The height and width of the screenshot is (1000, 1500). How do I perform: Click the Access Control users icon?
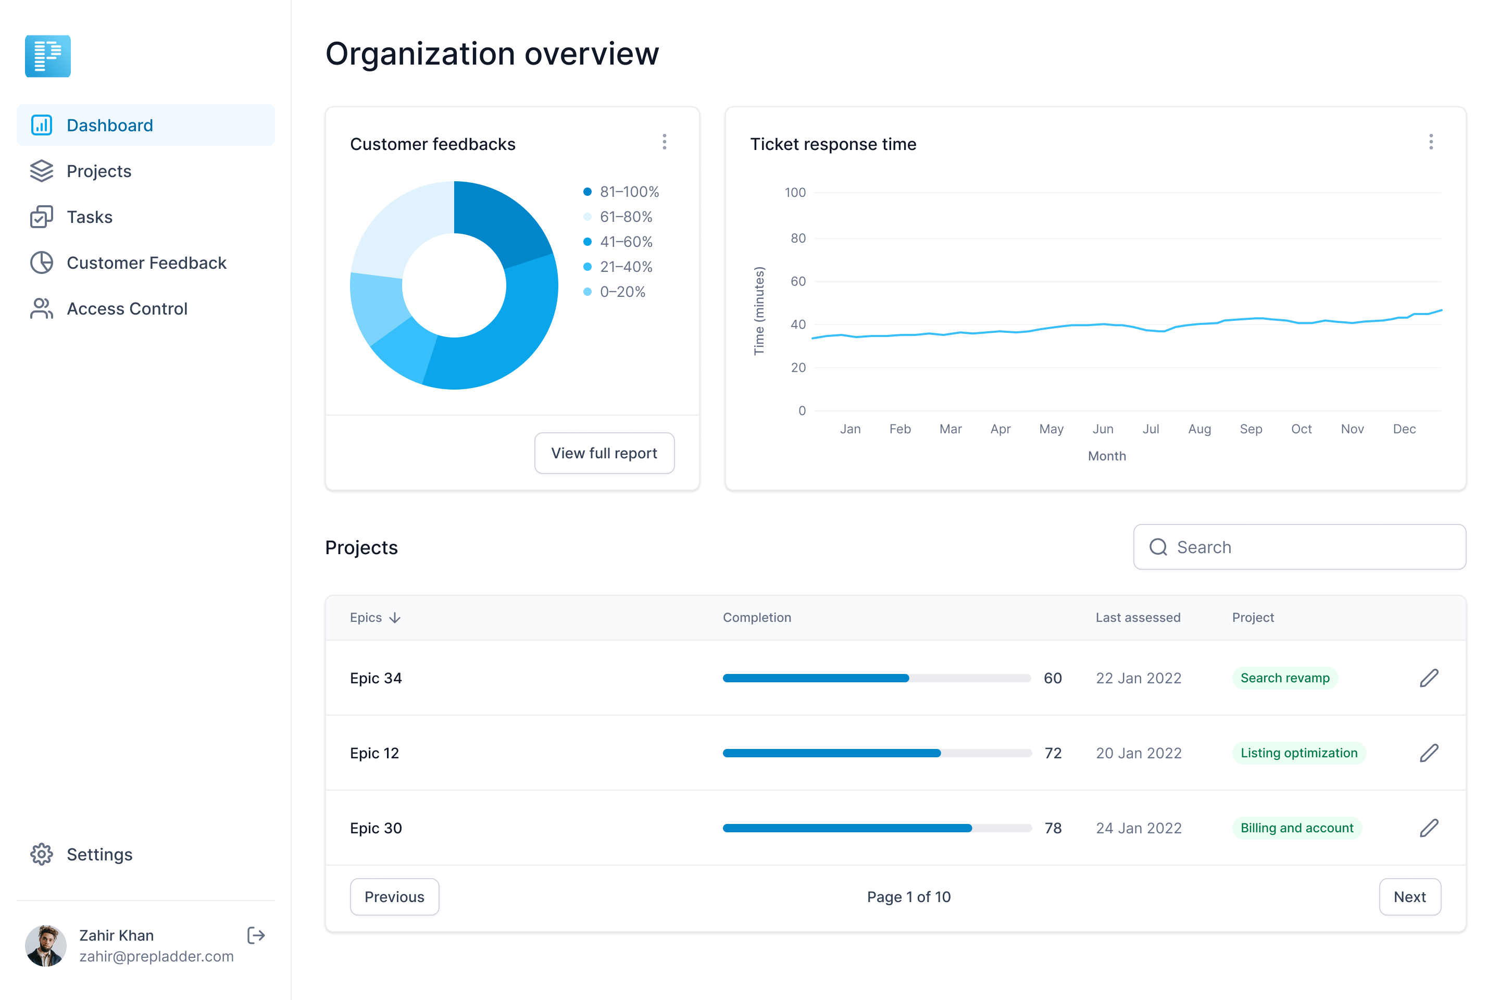(42, 309)
